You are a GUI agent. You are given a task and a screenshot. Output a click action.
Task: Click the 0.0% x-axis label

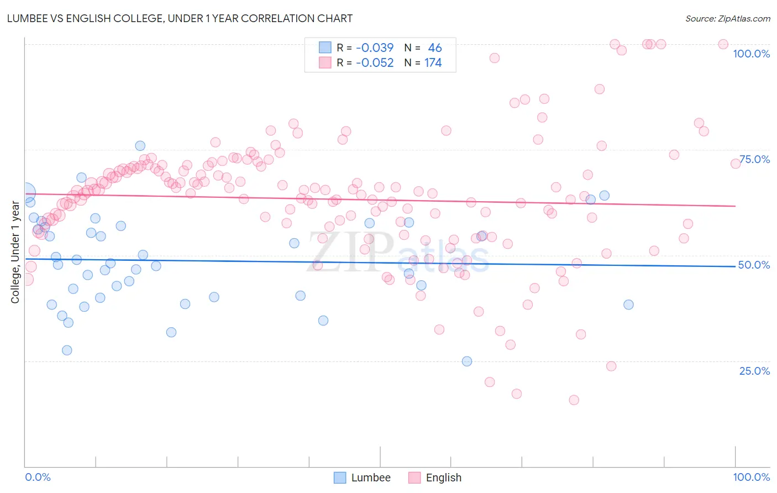(38, 477)
